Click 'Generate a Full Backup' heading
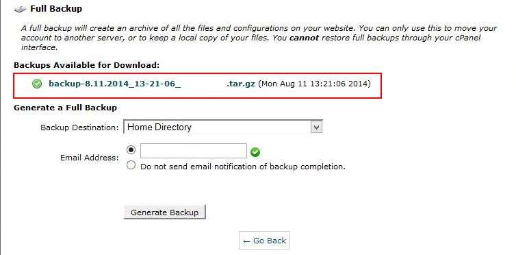 [65, 108]
